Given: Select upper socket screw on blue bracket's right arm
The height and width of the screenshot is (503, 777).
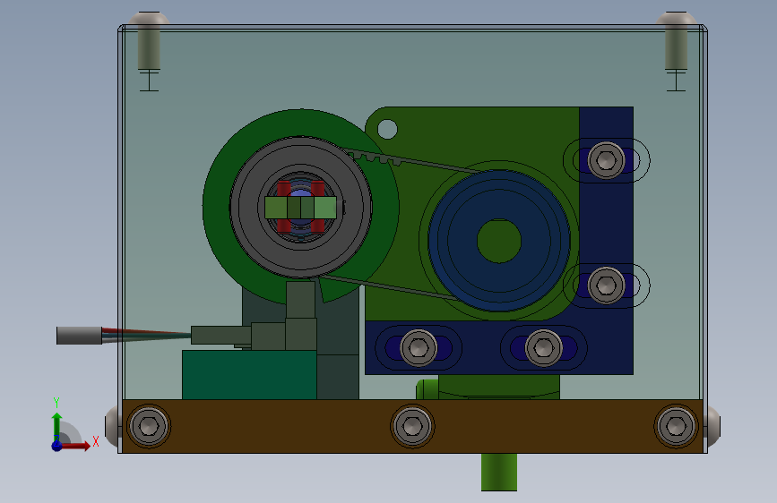Looking at the screenshot, I should 606,160.
